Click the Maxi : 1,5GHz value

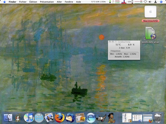[130, 54]
